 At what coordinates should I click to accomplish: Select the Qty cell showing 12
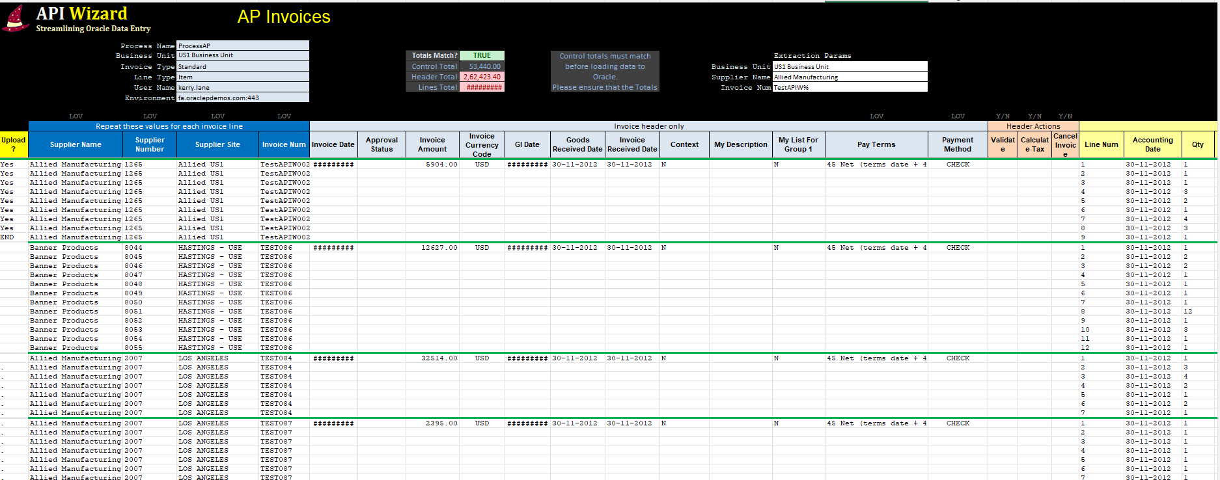point(1198,312)
